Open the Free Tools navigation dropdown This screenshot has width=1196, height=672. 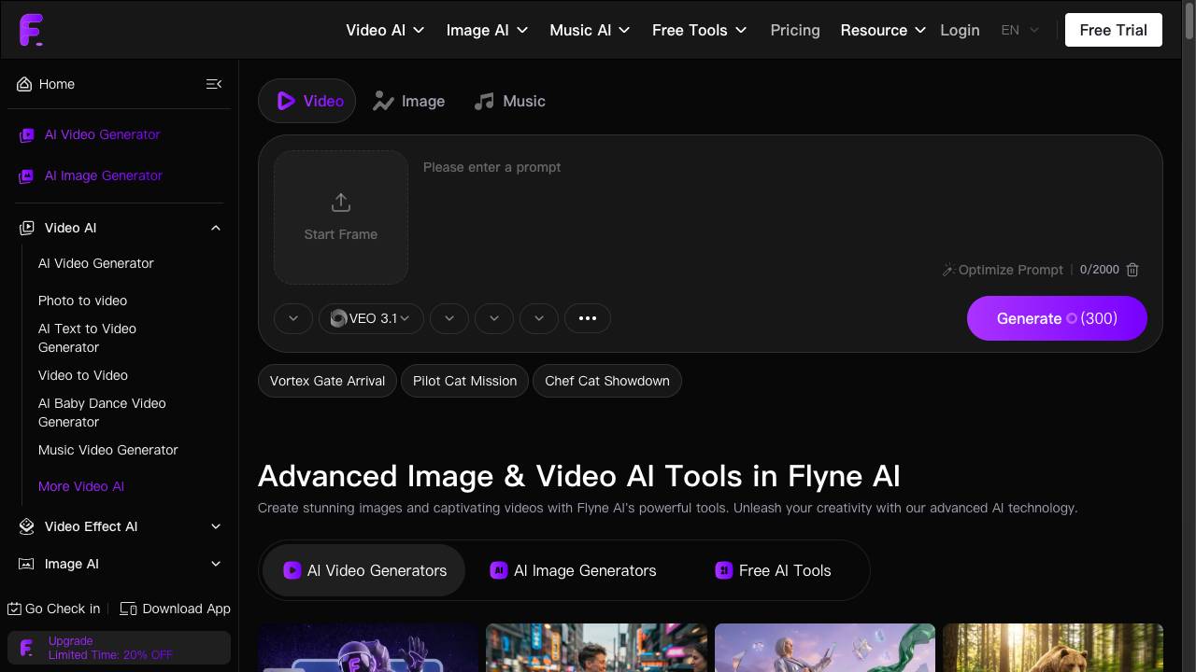700,30
